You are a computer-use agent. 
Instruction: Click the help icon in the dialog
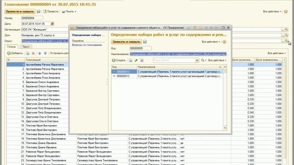(224, 42)
